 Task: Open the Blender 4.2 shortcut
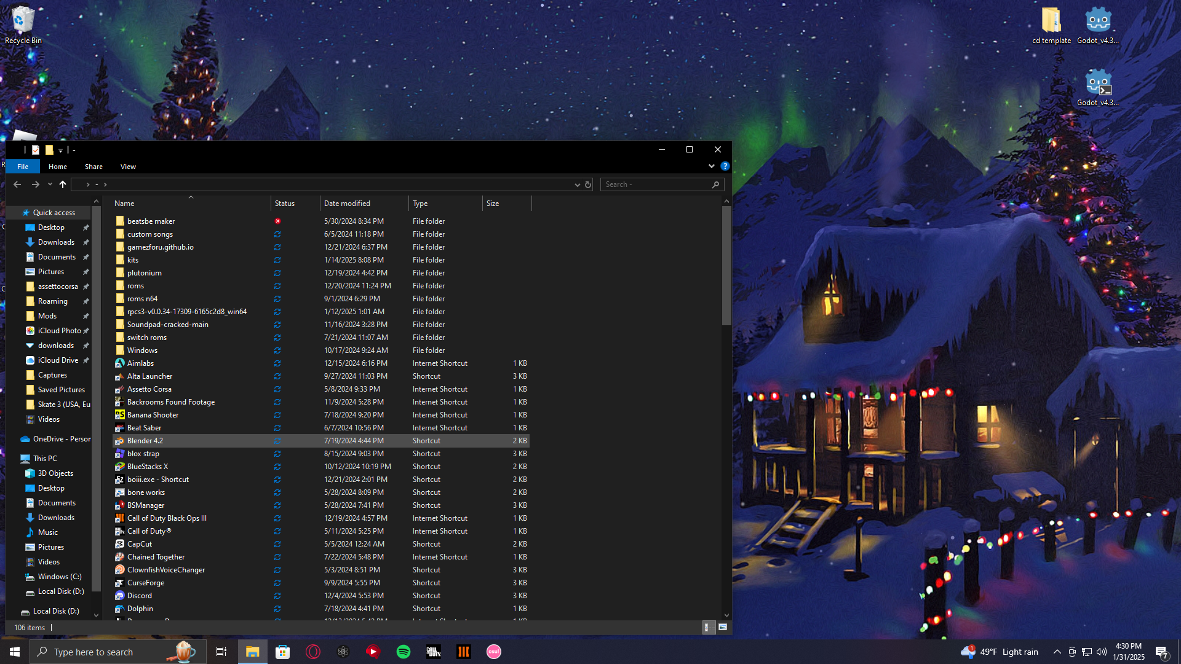(x=145, y=441)
